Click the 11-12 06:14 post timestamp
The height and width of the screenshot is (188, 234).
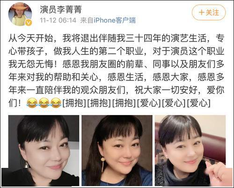58,20
